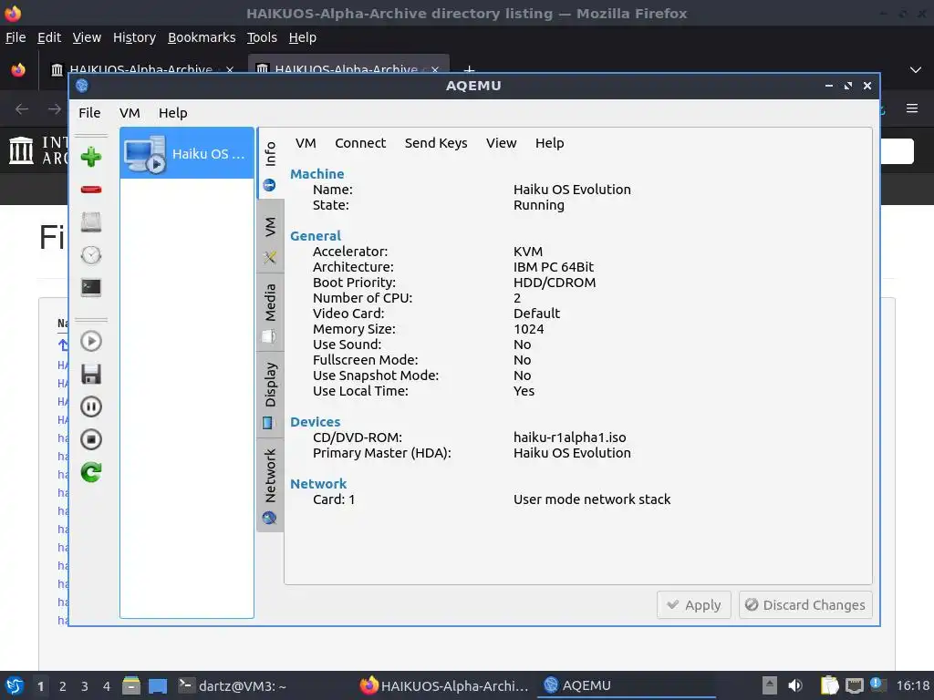Open the taskbar start menu icon
Image resolution: width=934 pixels, height=700 pixels.
coord(15,685)
